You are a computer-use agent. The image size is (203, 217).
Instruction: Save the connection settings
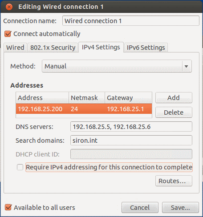pos(180,208)
